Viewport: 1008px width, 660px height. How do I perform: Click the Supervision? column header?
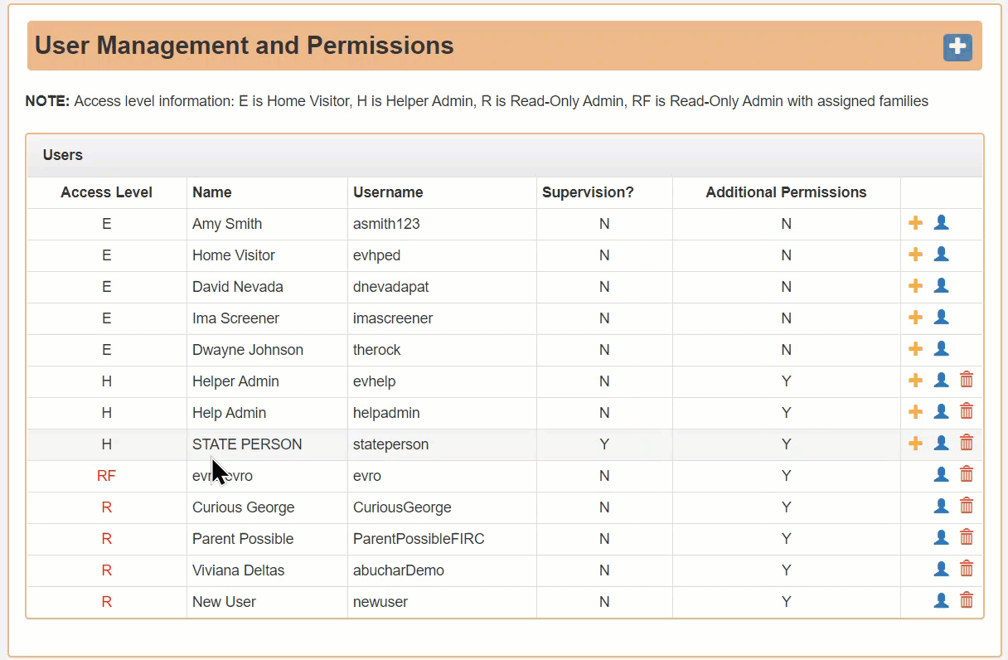(x=588, y=192)
